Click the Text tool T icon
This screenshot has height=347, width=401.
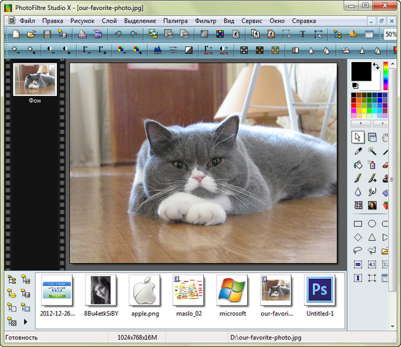click(x=302, y=33)
